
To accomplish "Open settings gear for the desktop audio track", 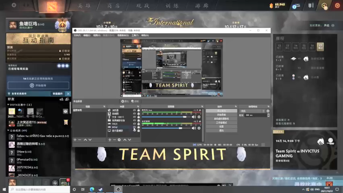I will (199, 128).
